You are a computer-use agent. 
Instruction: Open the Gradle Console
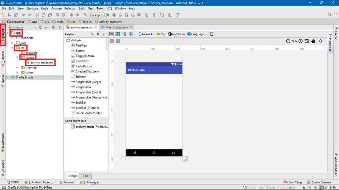coord(319,182)
